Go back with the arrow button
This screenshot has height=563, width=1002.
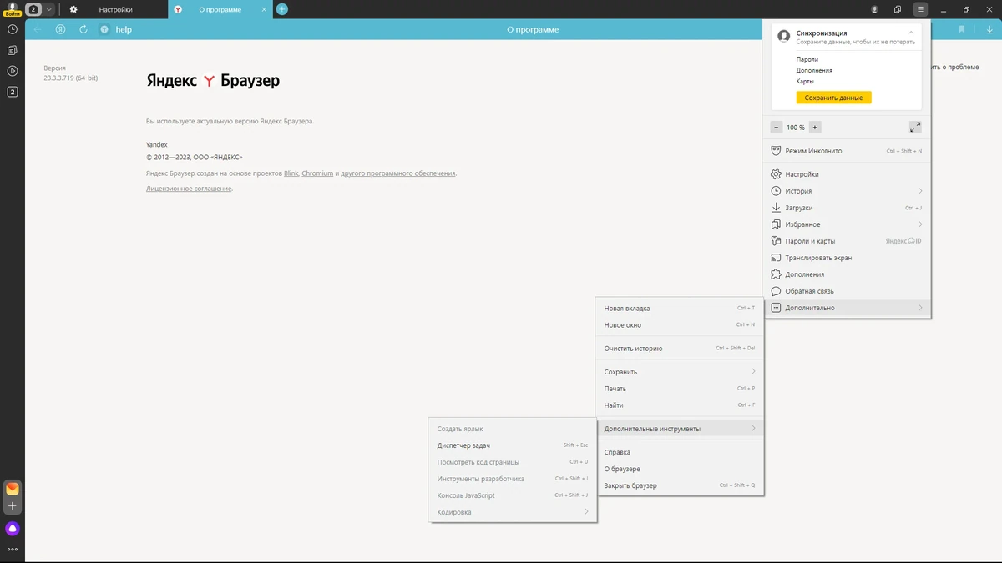(x=38, y=29)
